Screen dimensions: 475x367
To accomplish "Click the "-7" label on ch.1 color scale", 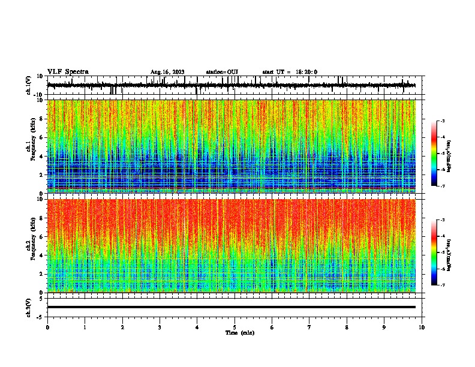I will pos(443,186).
